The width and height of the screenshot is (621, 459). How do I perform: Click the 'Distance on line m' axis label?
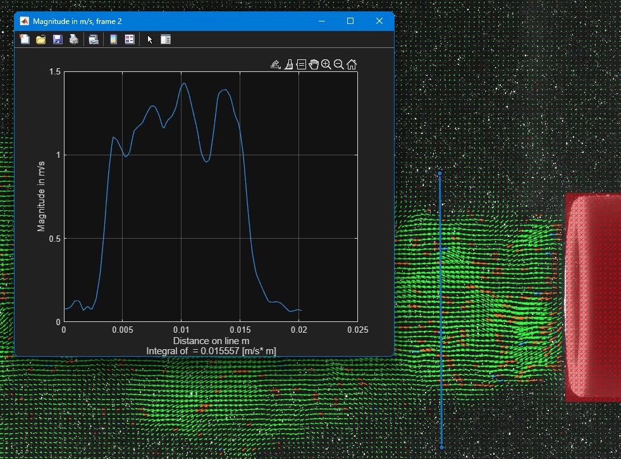tap(211, 341)
